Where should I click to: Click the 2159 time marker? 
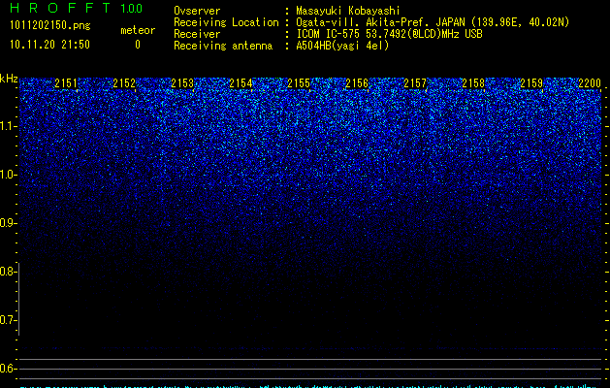click(531, 83)
